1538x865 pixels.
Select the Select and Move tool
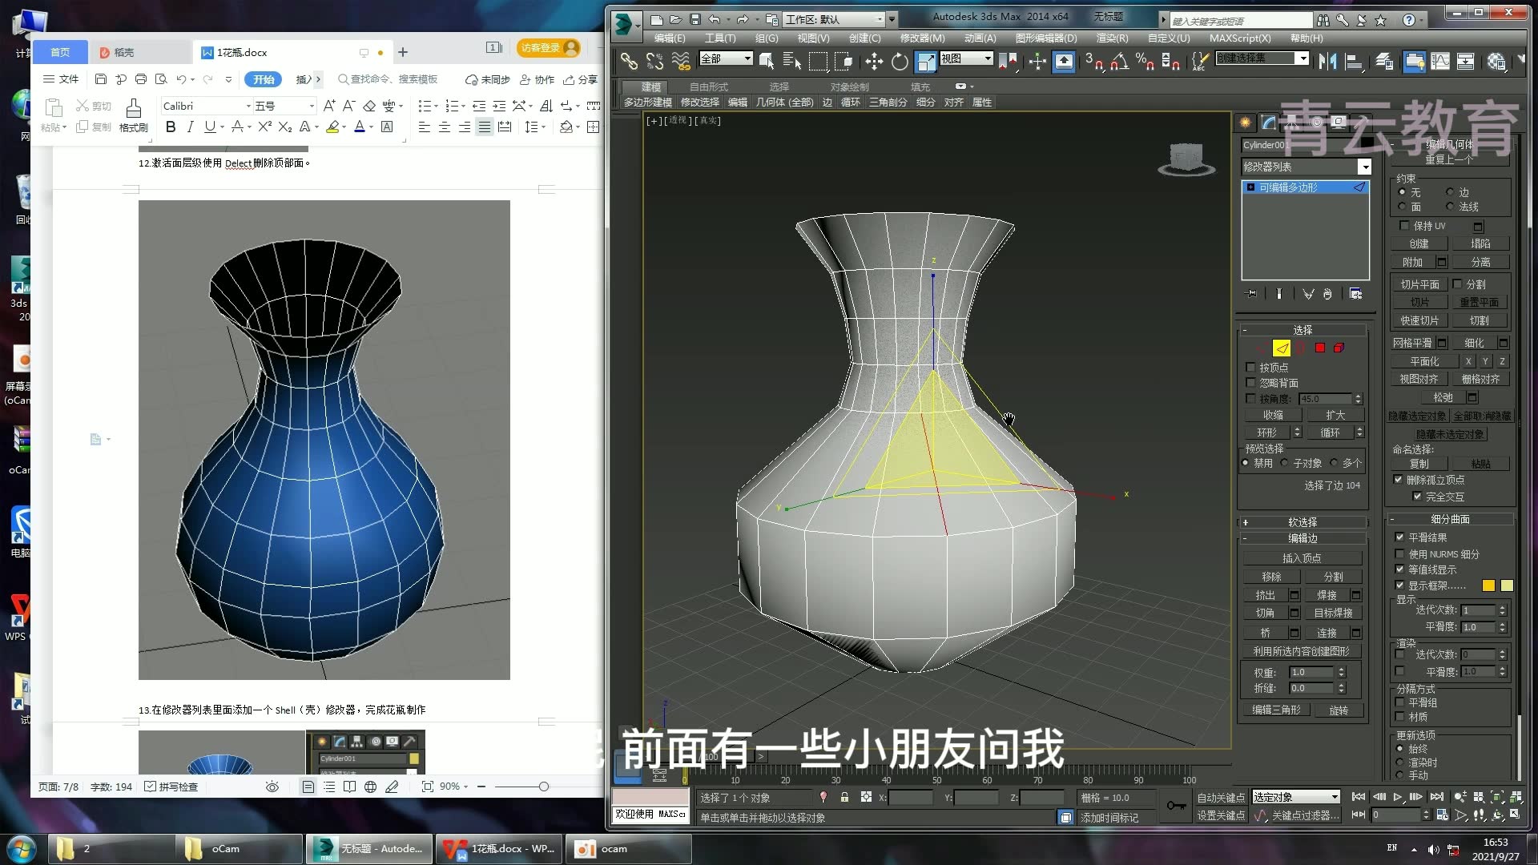pos(874,61)
